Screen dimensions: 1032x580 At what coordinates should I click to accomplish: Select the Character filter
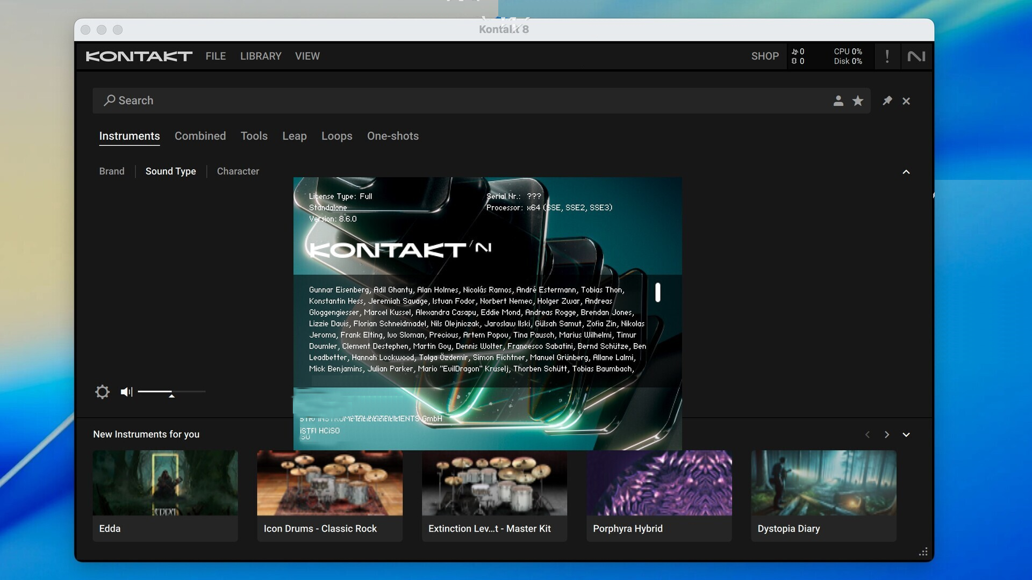pyautogui.click(x=238, y=171)
